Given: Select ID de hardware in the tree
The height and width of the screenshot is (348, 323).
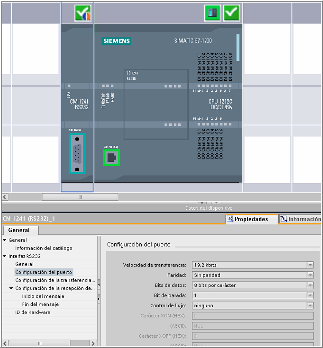Looking at the screenshot, I should (33, 312).
